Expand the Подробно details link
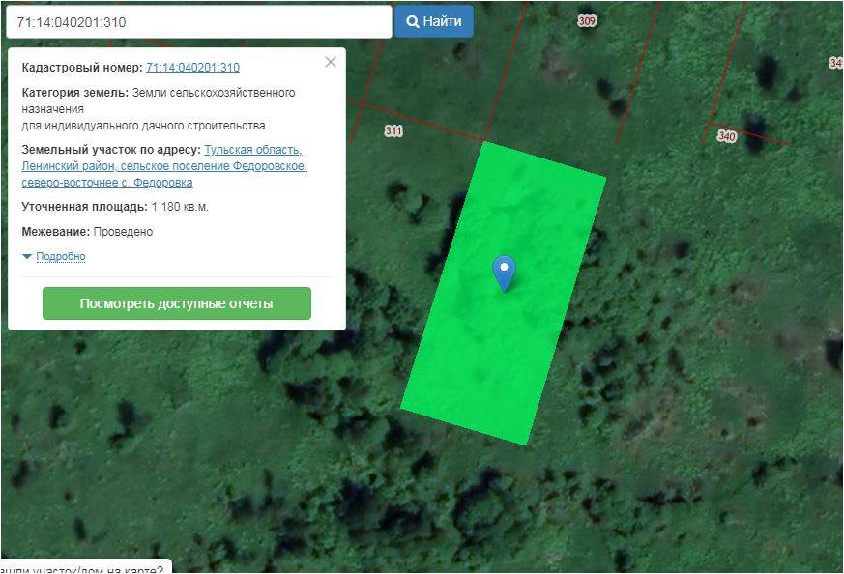 (x=61, y=257)
